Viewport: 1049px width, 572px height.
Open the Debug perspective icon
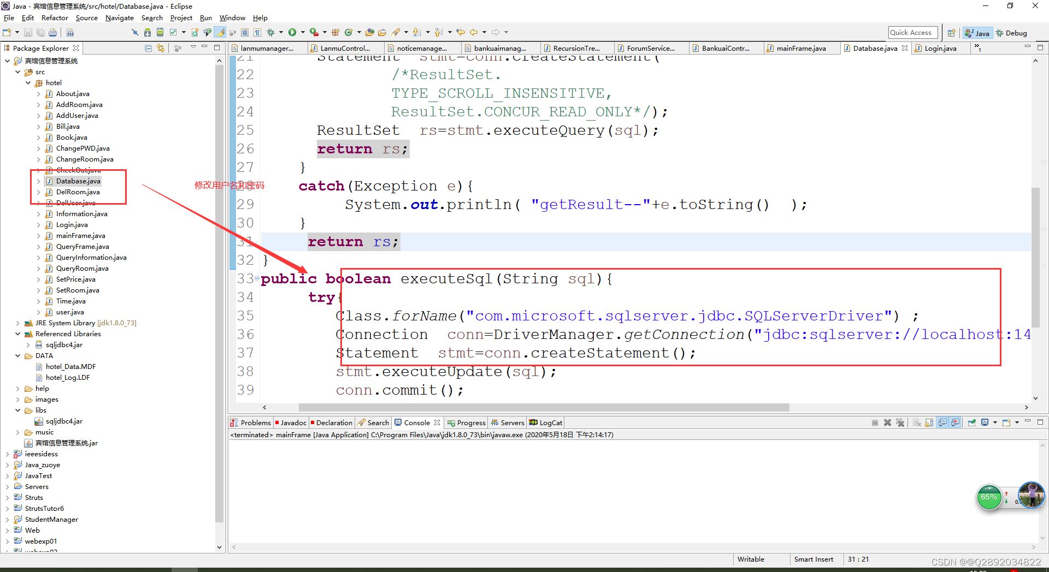1011,33
